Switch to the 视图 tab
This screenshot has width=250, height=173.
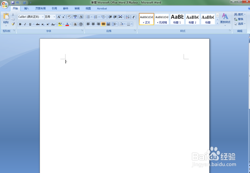coord(88,8)
